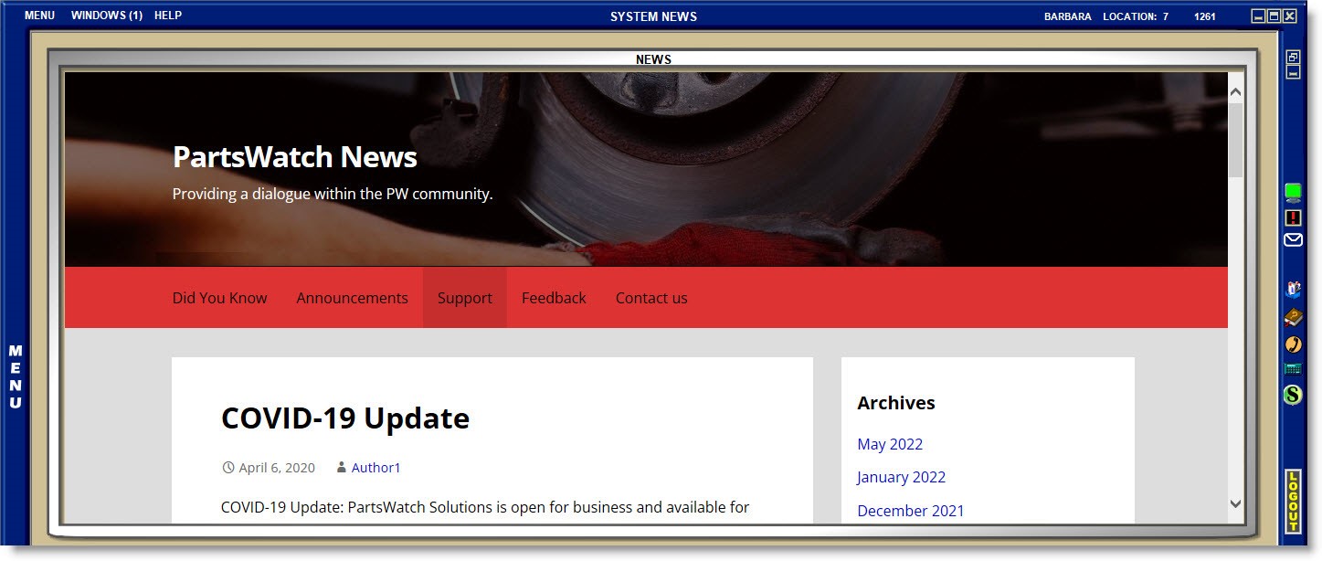Switch to the Announcements nav tab

(352, 298)
